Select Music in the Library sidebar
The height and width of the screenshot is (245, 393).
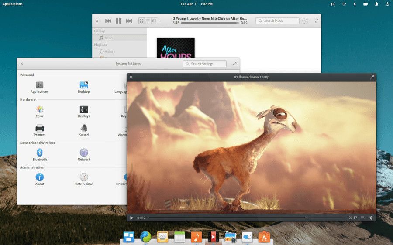[120, 38]
